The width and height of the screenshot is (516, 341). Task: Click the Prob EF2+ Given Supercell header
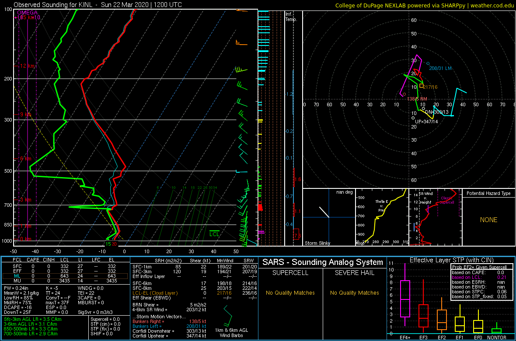480,267
